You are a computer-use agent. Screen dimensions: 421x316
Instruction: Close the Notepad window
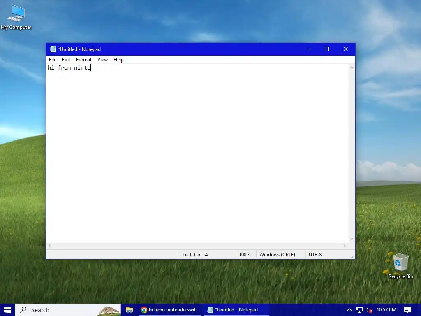[x=346, y=49]
